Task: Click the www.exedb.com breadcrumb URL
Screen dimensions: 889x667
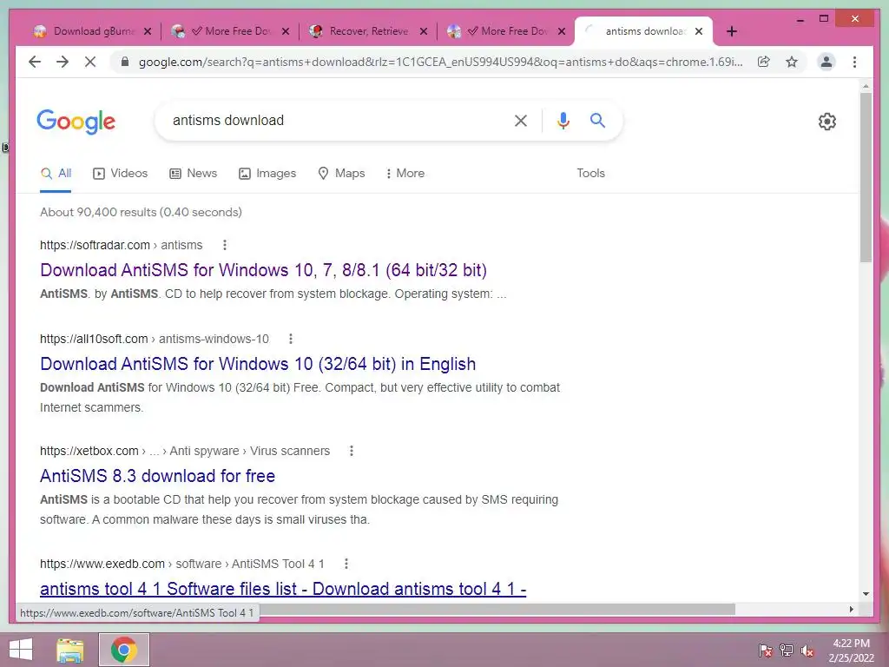Action: [x=182, y=564]
